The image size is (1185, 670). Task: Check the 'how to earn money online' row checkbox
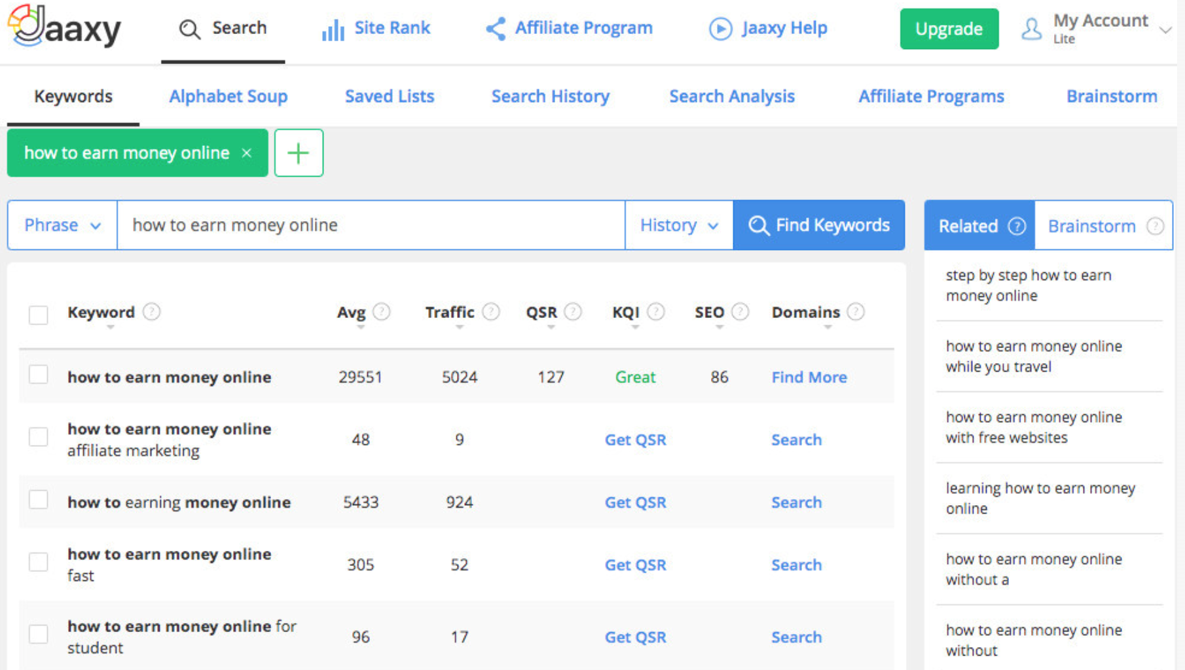tap(39, 375)
